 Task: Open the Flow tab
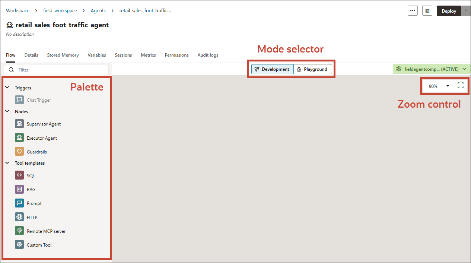pos(11,55)
